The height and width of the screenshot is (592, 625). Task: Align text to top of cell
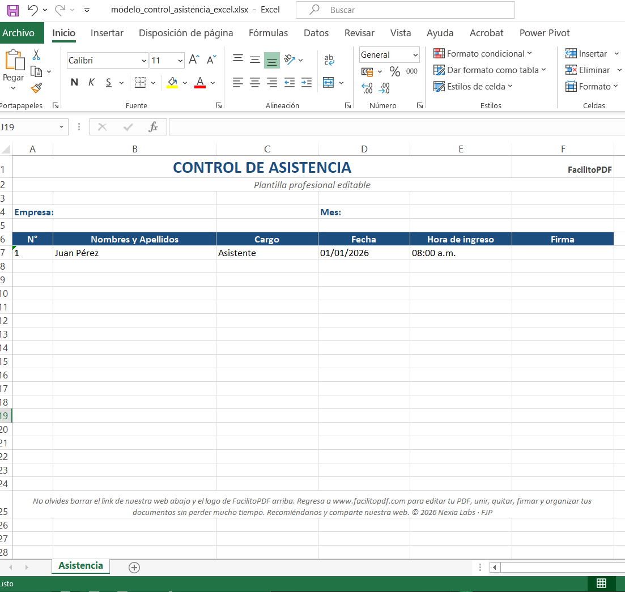[238, 59]
